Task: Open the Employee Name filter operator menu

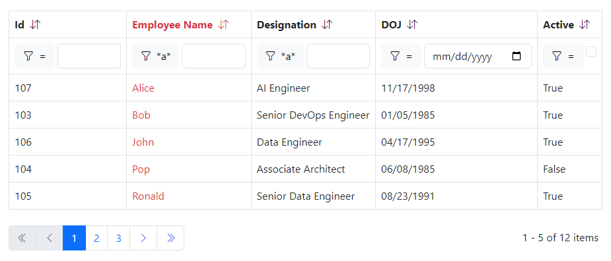Action: (x=155, y=56)
